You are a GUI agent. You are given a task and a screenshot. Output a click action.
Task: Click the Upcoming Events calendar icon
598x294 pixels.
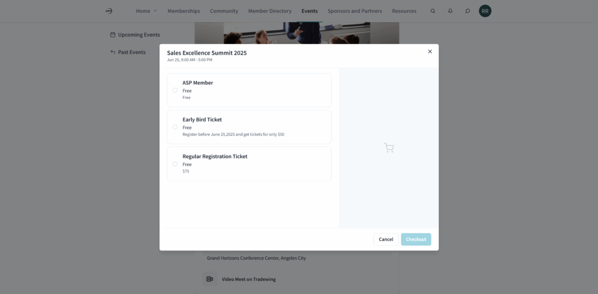(x=113, y=35)
